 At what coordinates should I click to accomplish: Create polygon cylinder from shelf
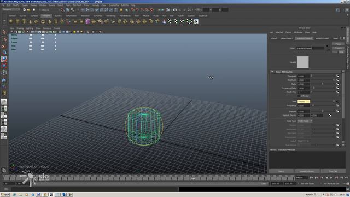coord(24,21)
